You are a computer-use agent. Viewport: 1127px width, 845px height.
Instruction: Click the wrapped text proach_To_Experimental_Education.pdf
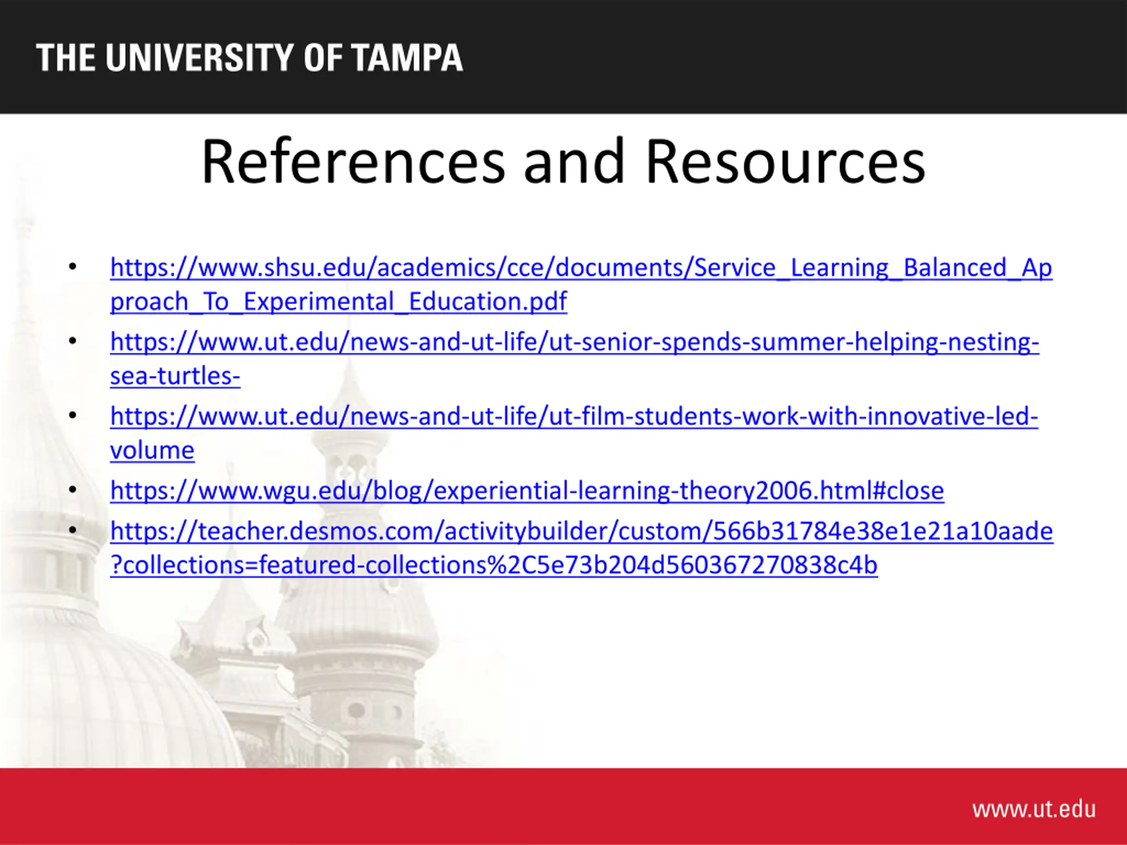338,301
